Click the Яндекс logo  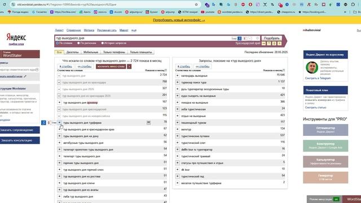click(16, 37)
